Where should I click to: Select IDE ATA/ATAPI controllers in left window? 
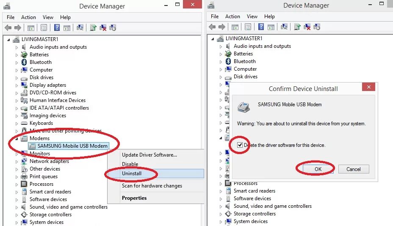coord(59,108)
